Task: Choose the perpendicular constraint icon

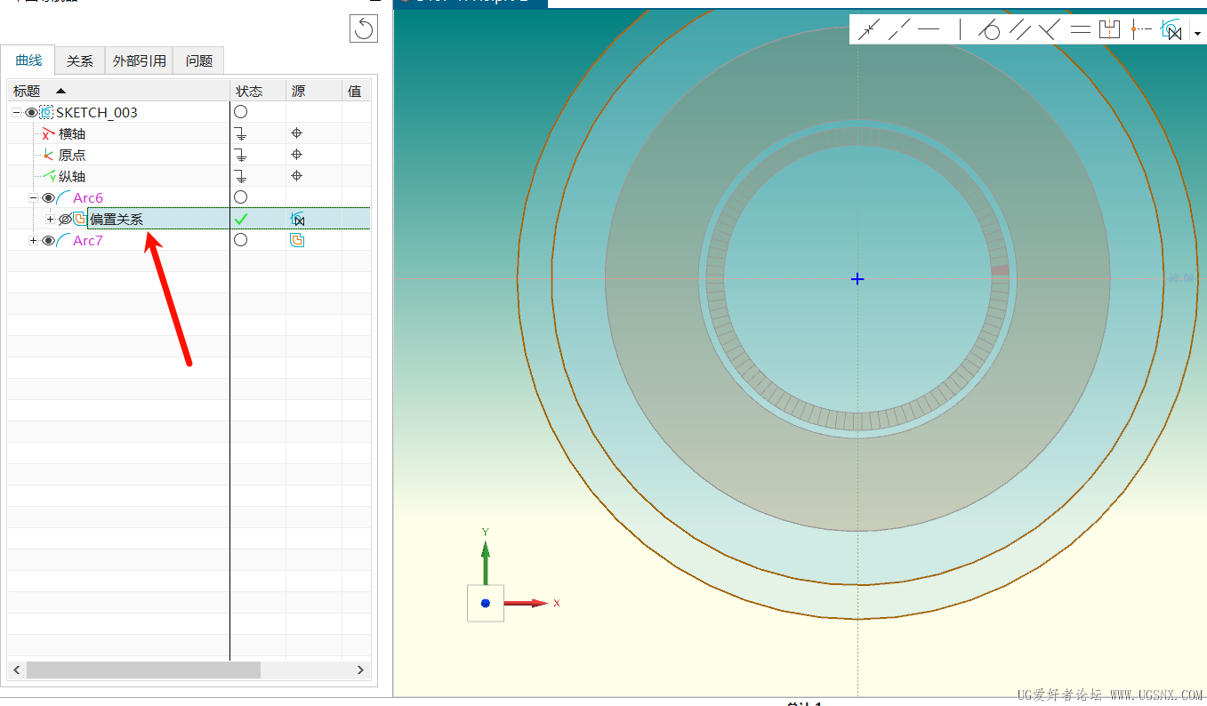Action: (1050, 30)
